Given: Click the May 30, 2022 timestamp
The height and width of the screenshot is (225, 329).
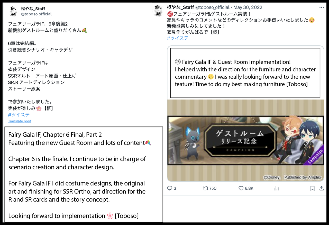Looking at the screenshot, I should pyautogui.click(x=248, y=7).
